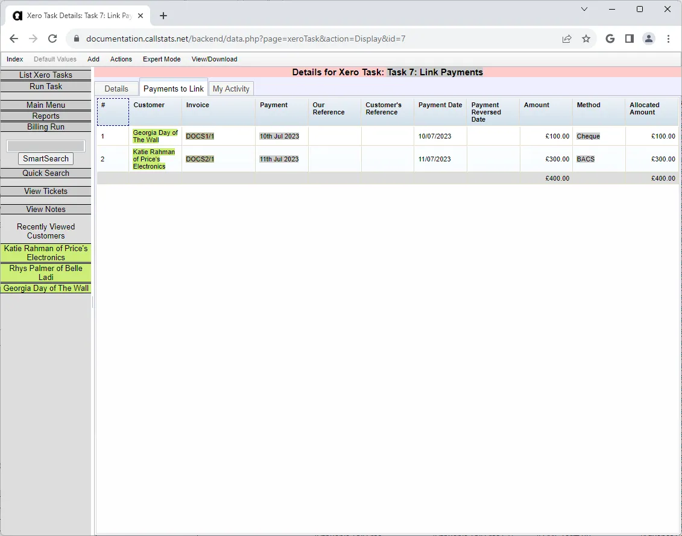Open a new browser tab
The width and height of the screenshot is (682, 536).
pos(163,16)
